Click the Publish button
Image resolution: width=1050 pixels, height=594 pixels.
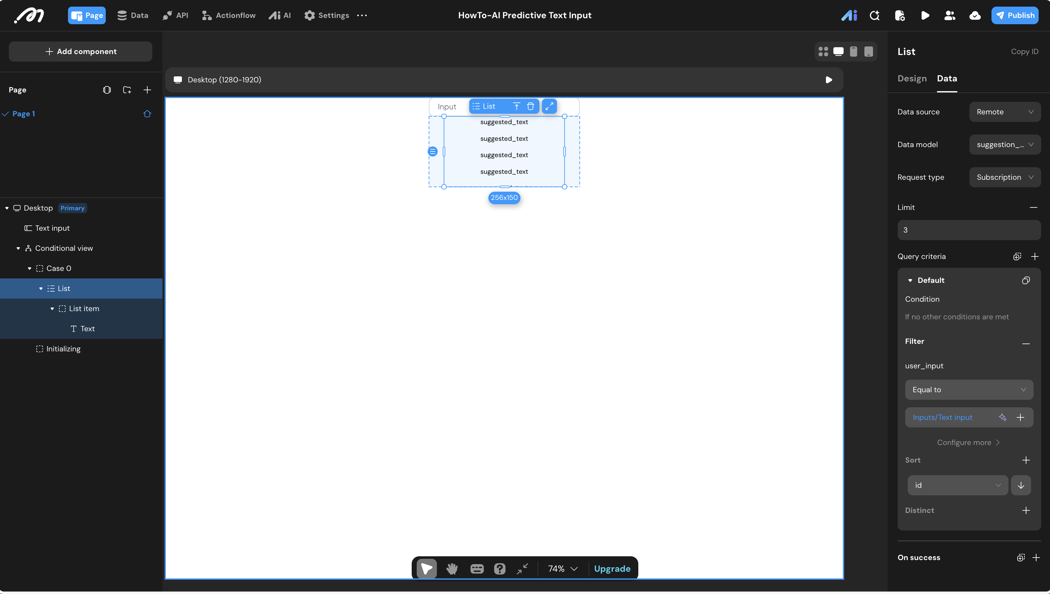point(1014,15)
